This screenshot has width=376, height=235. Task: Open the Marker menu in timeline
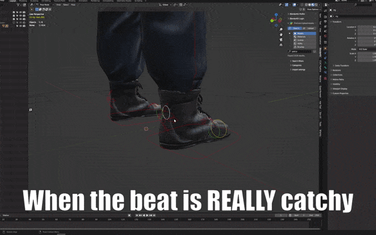pyautogui.click(x=6, y=216)
